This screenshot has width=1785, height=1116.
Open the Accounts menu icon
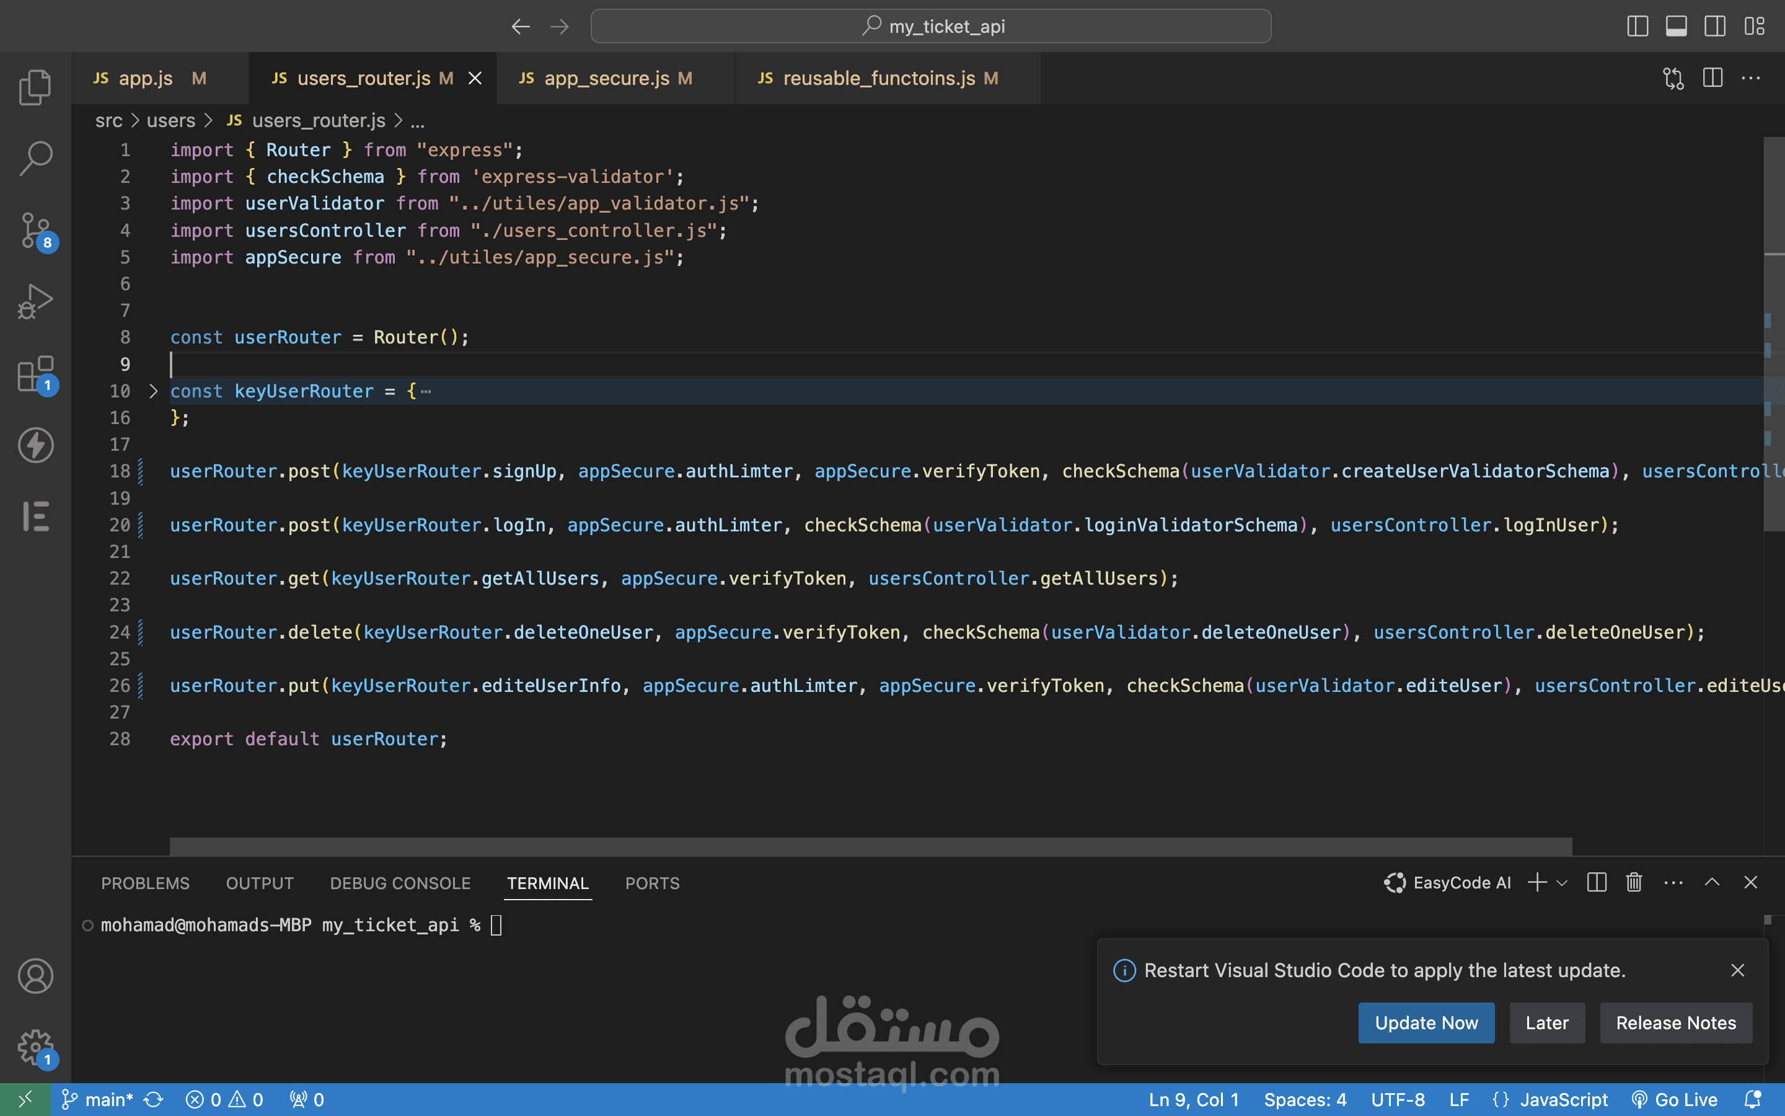pyautogui.click(x=35, y=976)
